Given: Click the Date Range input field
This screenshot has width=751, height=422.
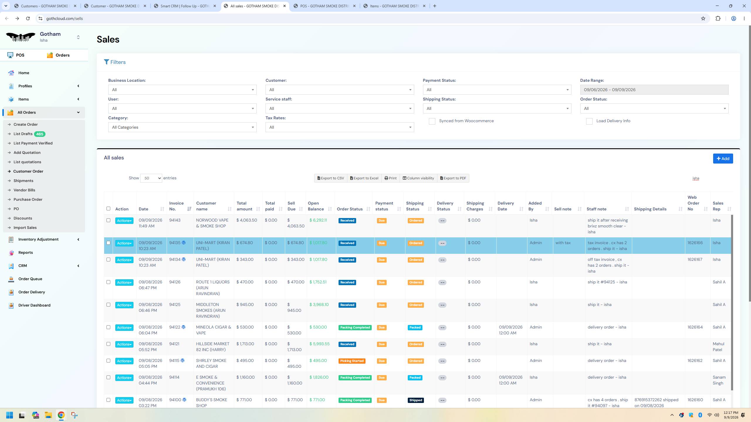Looking at the screenshot, I should pyautogui.click(x=654, y=90).
